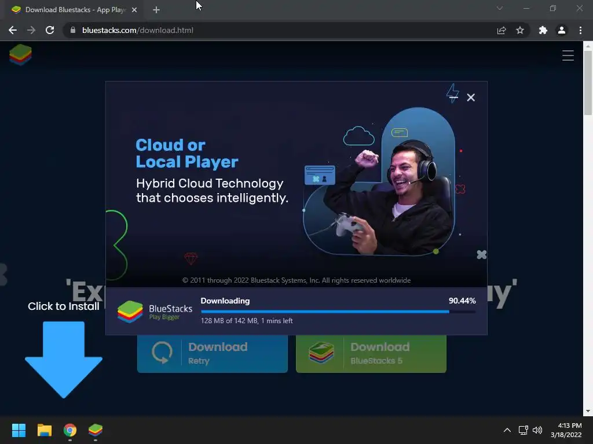Open volume control tray icon

tap(537, 430)
